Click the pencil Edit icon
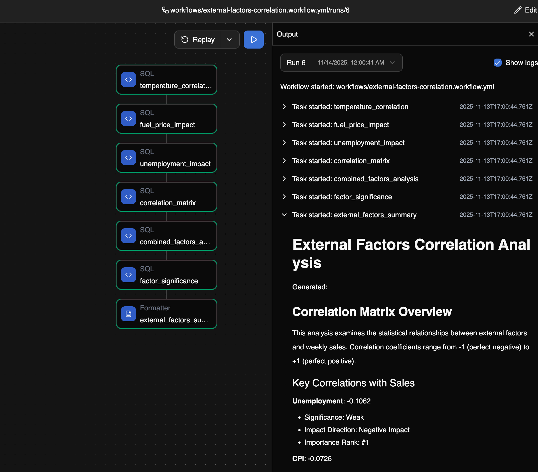The height and width of the screenshot is (472, 538). pyautogui.click(x=517, y=10)
